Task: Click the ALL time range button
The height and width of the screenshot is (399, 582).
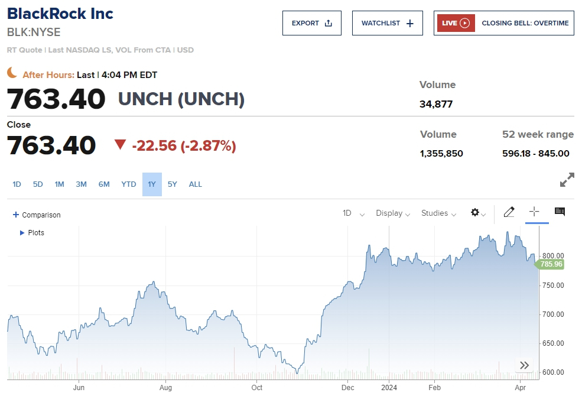Action: click(x=196, y=184)
